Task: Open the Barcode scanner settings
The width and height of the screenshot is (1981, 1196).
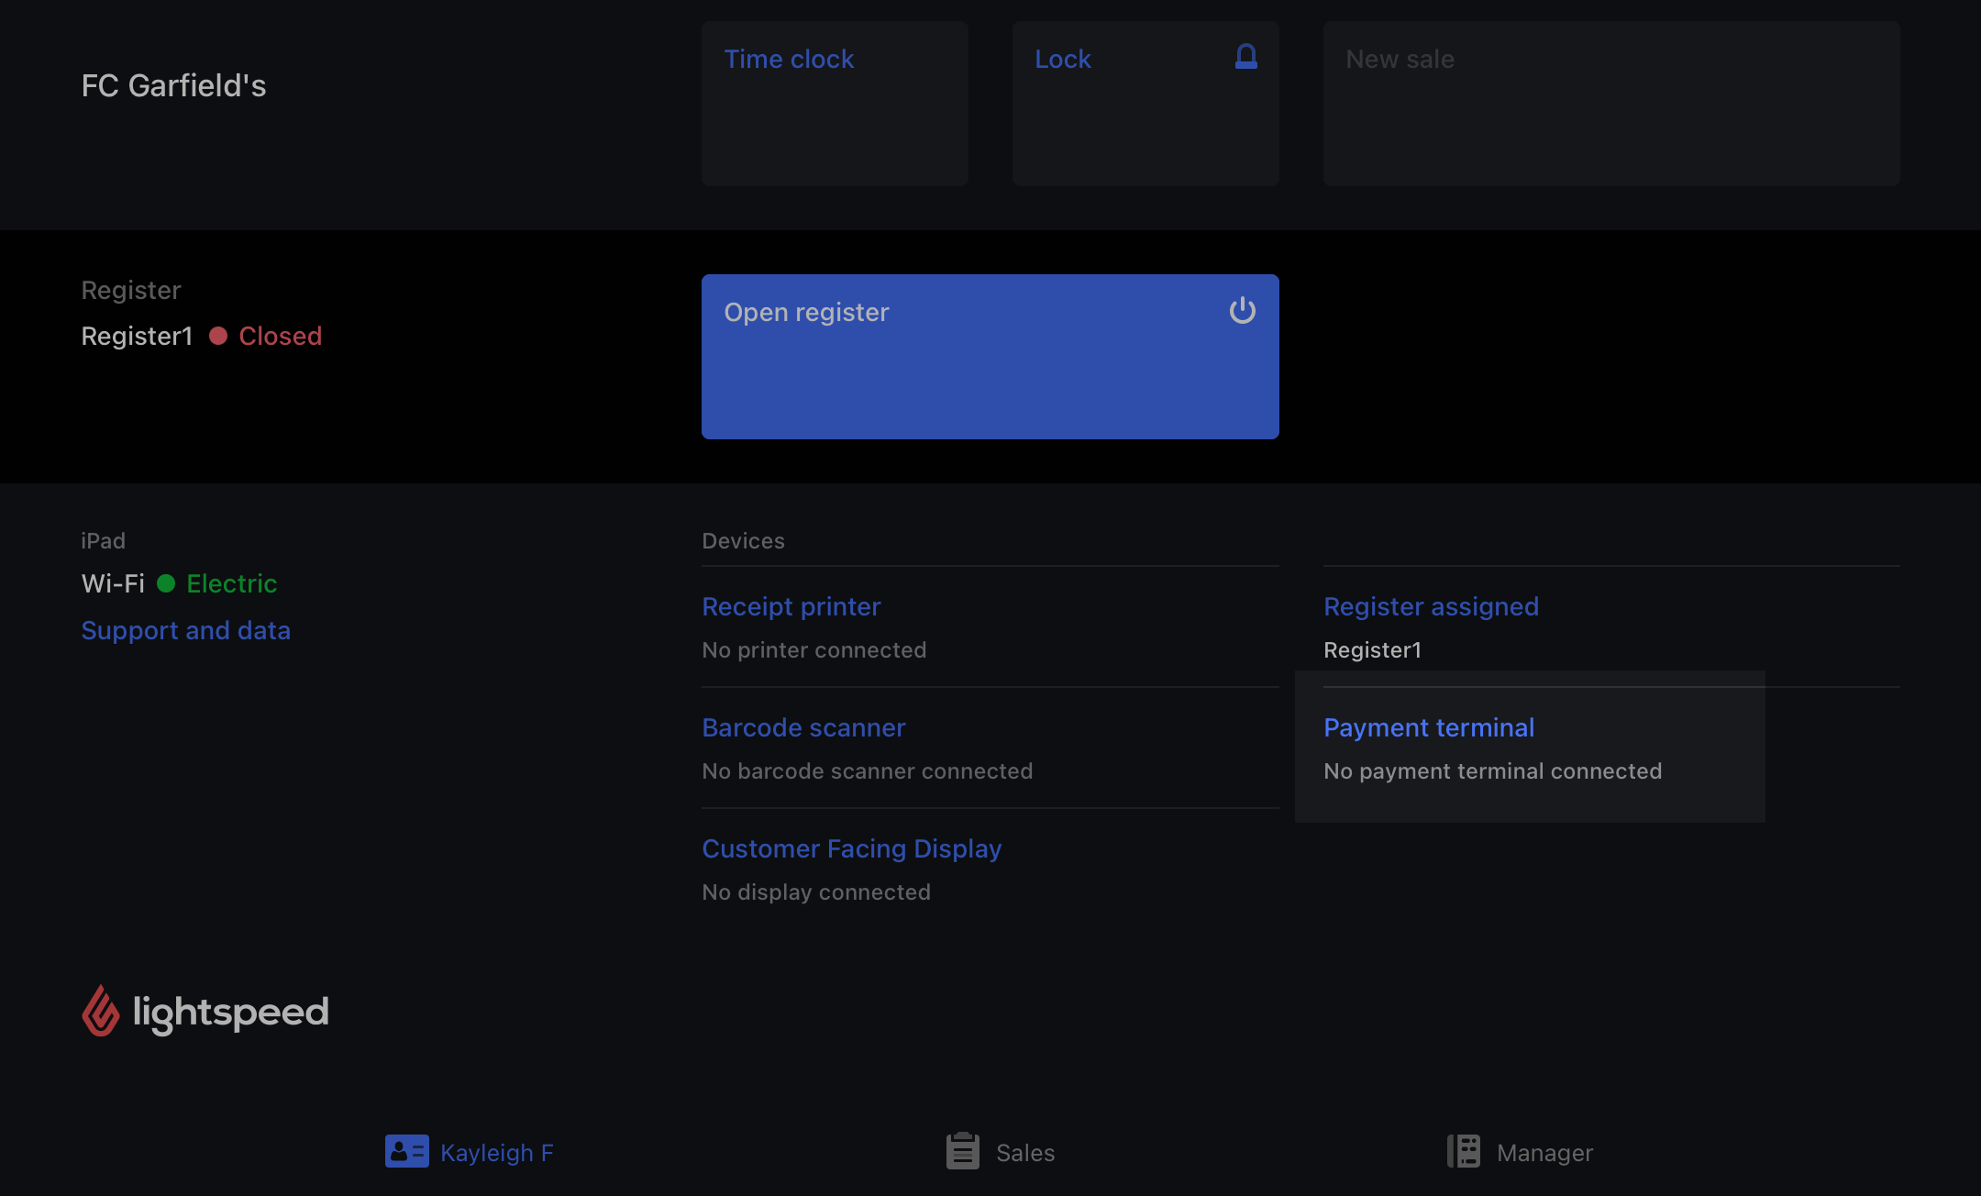Action: point(803,727)
